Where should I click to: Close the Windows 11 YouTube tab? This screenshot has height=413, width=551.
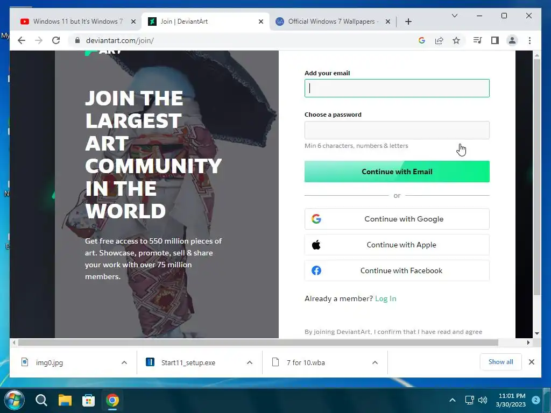[x=133, y=22]
